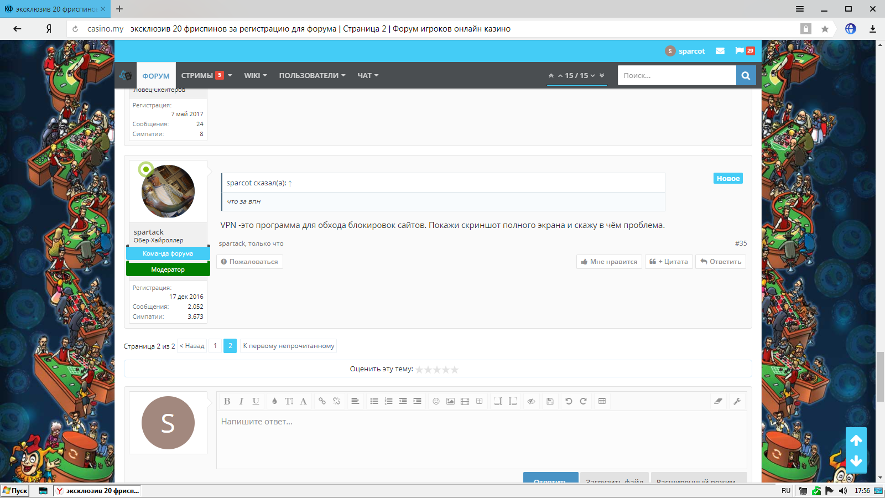Click the insert image icon in editor
The image size is (885, 498).
[450, 401]
